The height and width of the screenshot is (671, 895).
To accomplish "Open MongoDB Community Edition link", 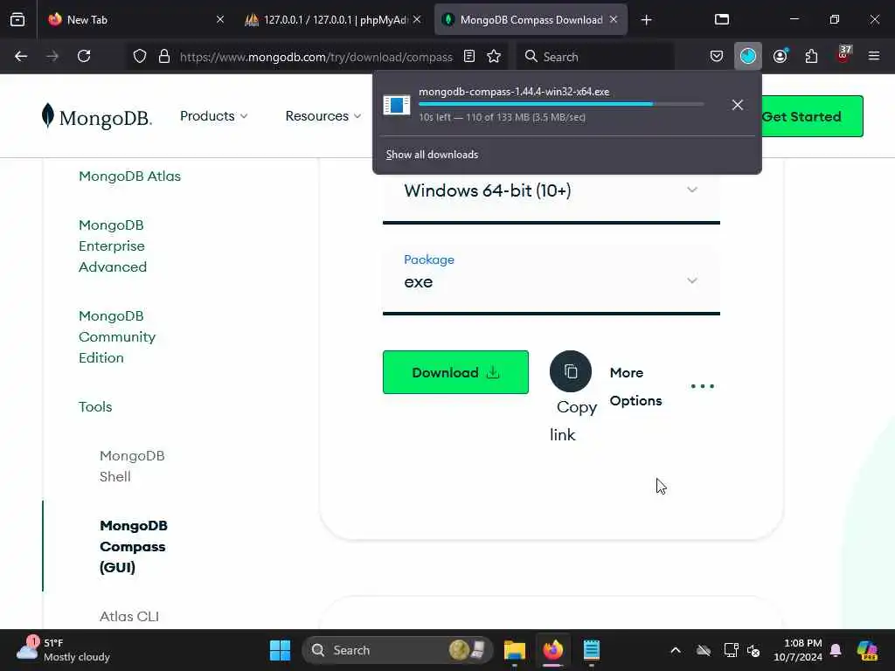I will pyautogui.click(x=117, y=336).
